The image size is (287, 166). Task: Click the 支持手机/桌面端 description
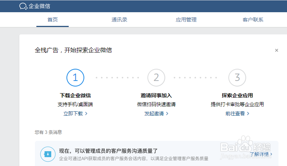click(75, 104)
